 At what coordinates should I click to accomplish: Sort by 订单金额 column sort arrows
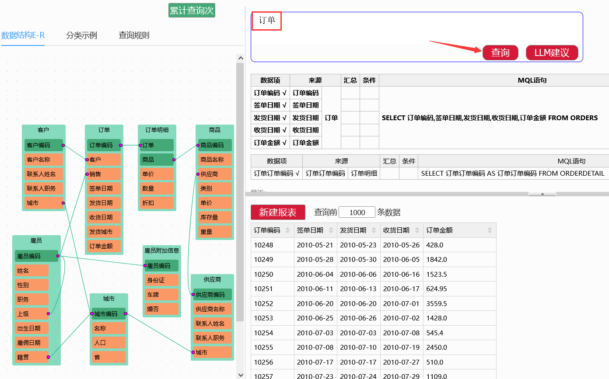[490, 230]
